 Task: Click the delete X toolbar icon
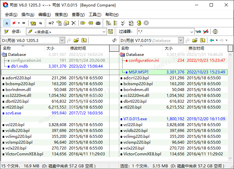click(x=73, y=23)
